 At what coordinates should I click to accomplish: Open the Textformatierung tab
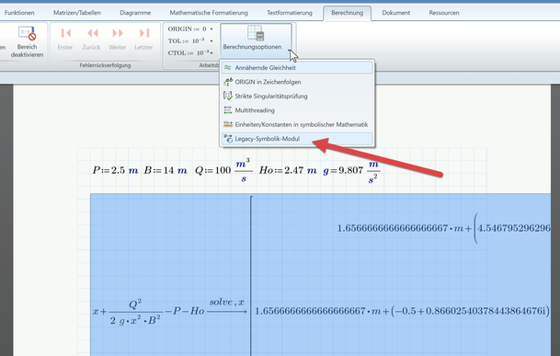[290, 13]
